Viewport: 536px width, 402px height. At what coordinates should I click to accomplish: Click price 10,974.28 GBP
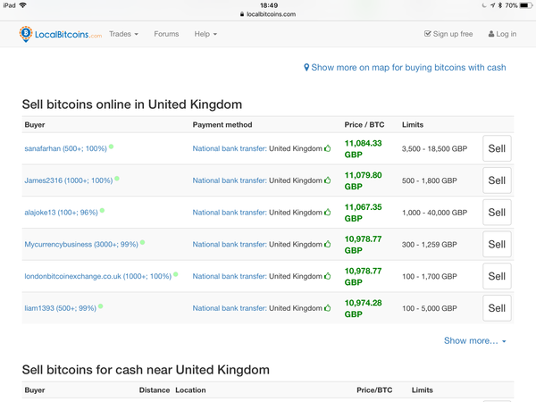(x=363, y=308)
